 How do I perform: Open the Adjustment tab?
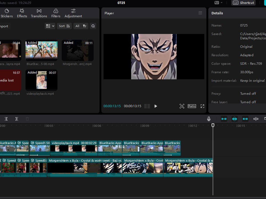tap(73, 13)
